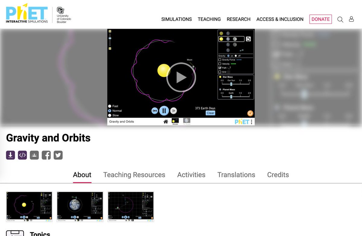Open the user account menu

coord(351,19)
